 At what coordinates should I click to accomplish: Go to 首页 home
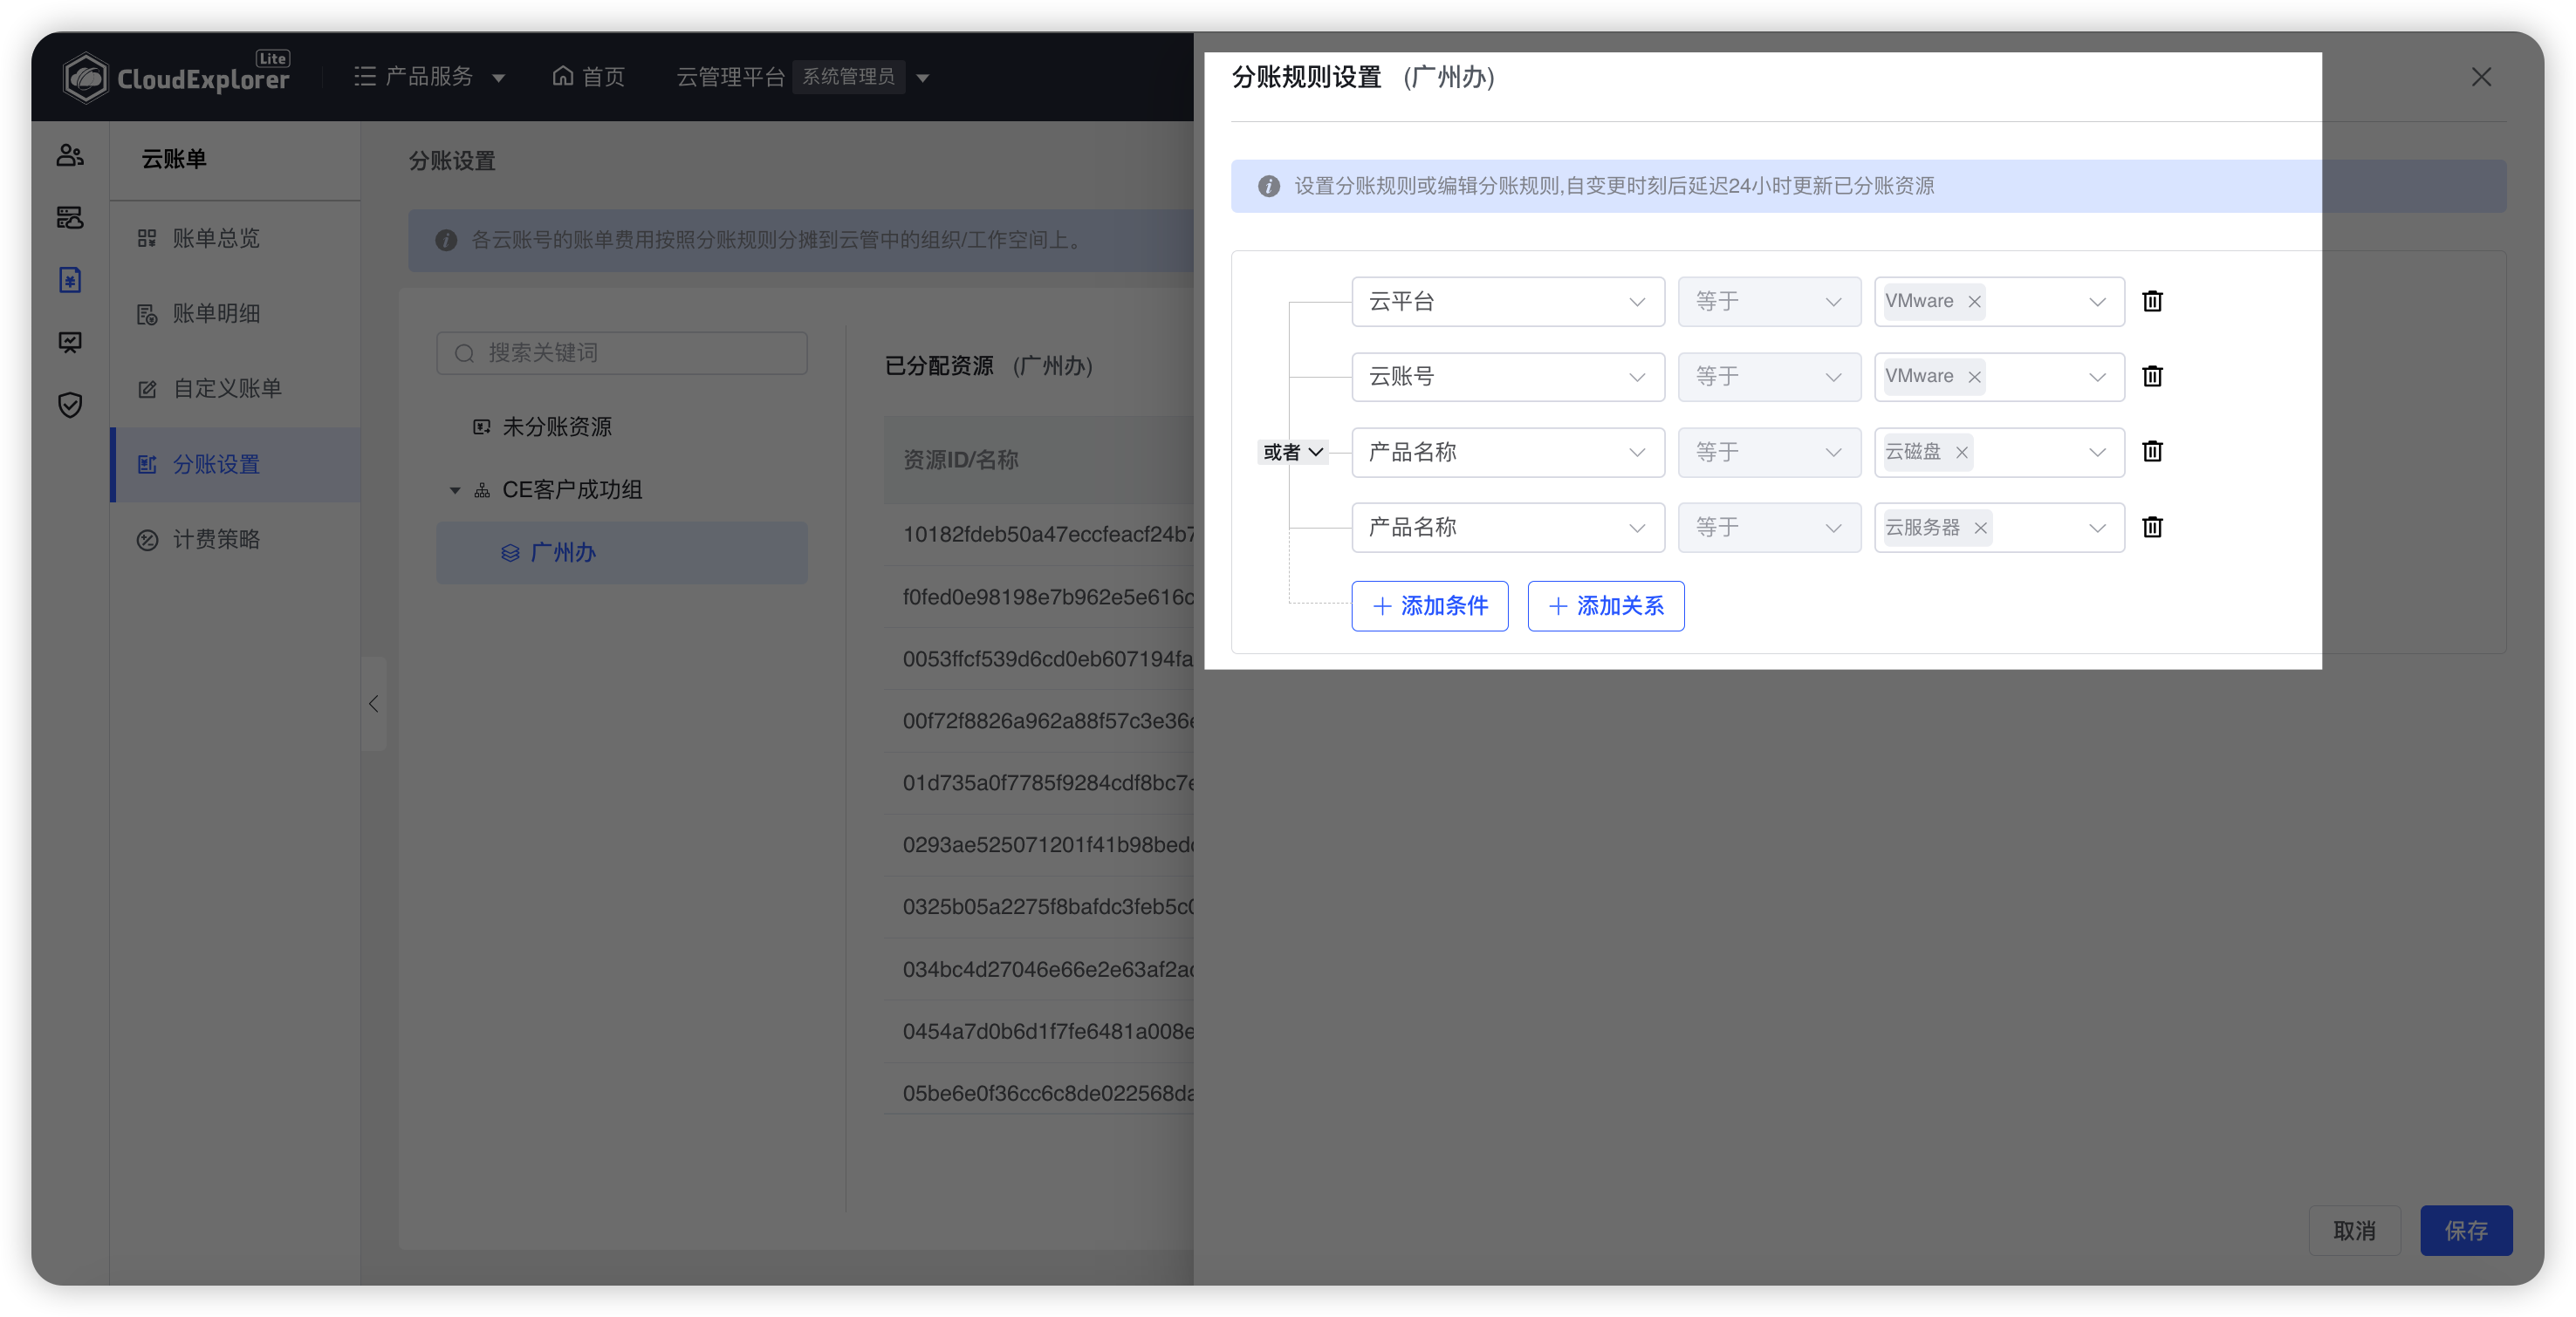coord(589,77)
